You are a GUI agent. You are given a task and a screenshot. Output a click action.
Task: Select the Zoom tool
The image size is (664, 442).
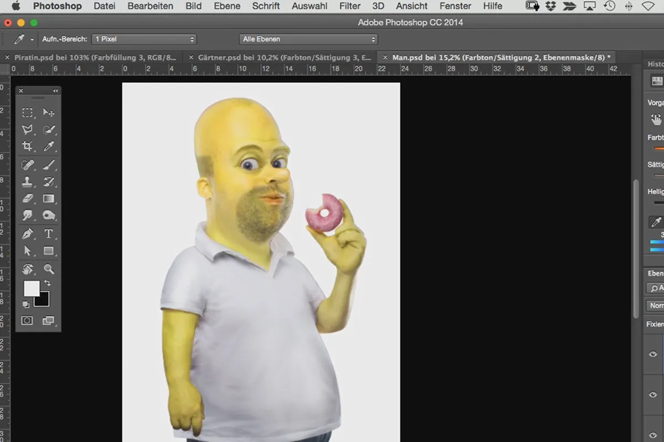click(x=49, y=269)
